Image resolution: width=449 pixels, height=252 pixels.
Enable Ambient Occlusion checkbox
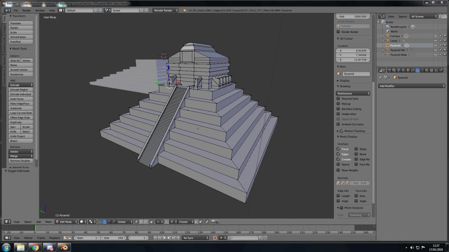coord(338,124)
